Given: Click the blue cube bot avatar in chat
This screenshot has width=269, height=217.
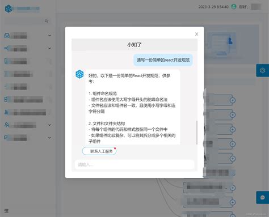Looking at the screenshot, I should [x=79, y=74].
